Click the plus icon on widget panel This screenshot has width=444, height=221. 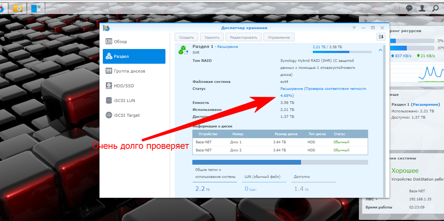pyautogui.click(x=366, y=21)
